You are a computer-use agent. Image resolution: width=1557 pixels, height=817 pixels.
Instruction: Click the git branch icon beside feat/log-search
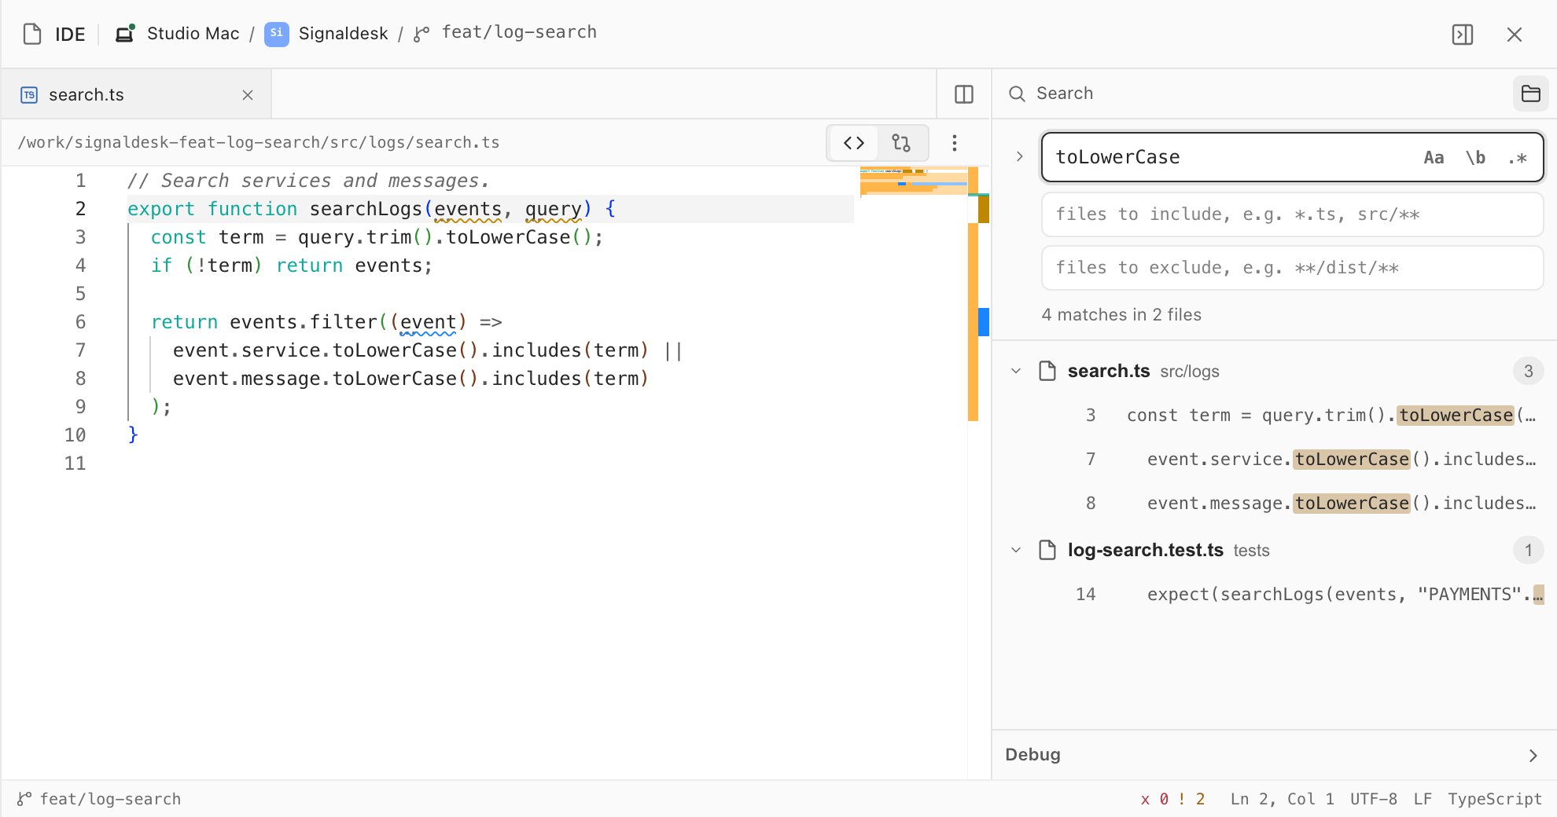pyautogui.click(x=421, y=34)
